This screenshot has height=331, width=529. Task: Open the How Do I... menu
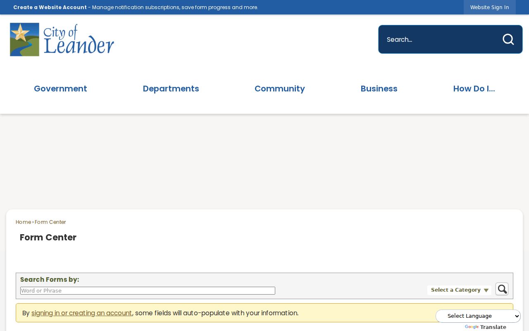[x=474, y=89]
